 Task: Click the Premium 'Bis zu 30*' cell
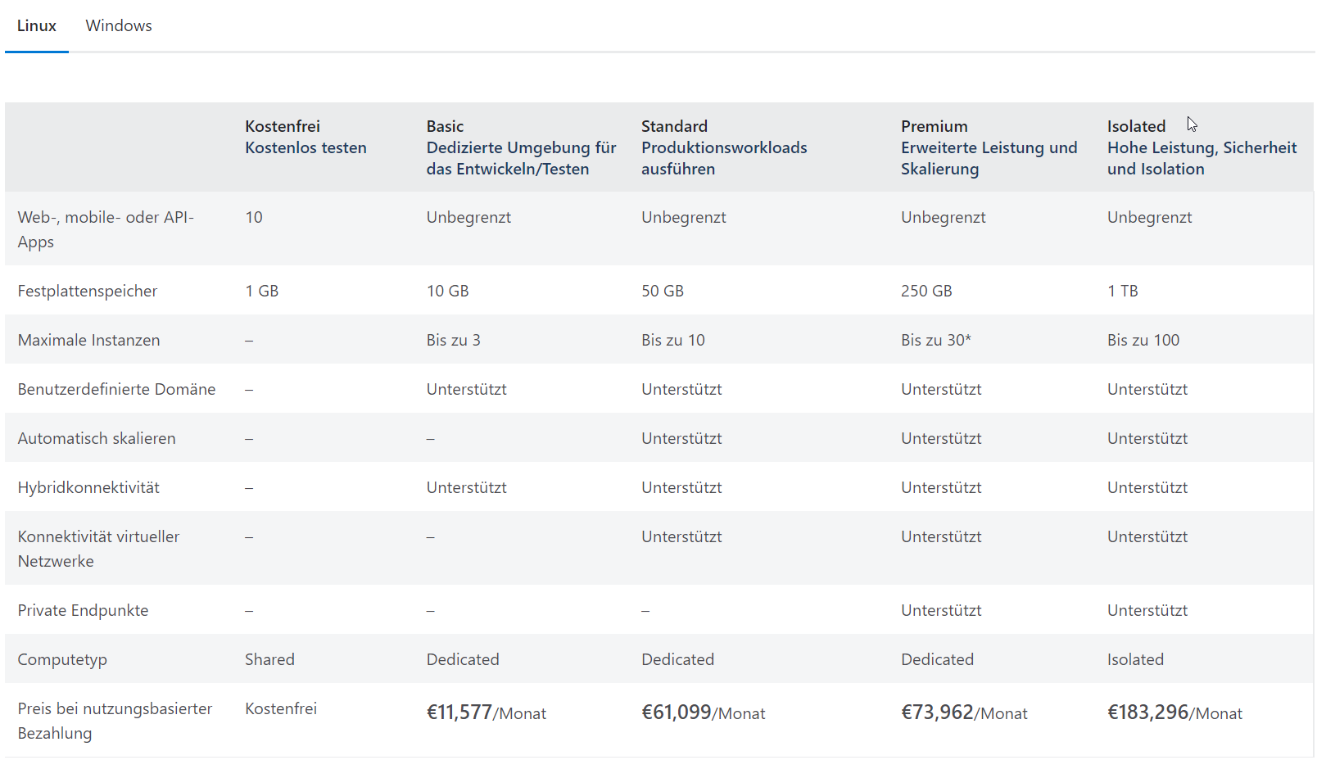pos(935,340)
